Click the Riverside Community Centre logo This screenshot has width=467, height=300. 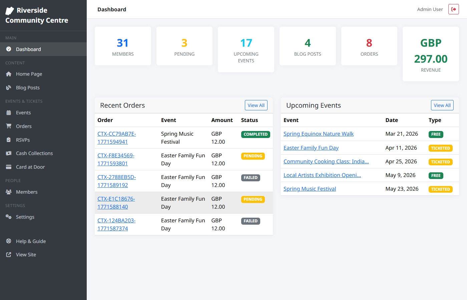[37, 15]
